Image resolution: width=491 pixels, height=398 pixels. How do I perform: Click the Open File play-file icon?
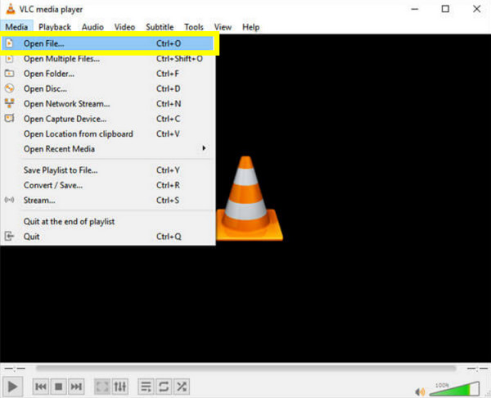[x=9, y=43]
